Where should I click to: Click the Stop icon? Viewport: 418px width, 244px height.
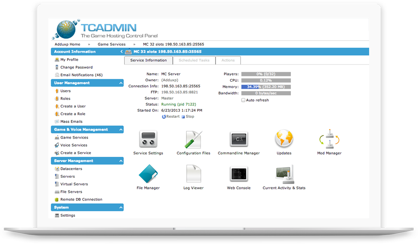click(x=183, y=117)
